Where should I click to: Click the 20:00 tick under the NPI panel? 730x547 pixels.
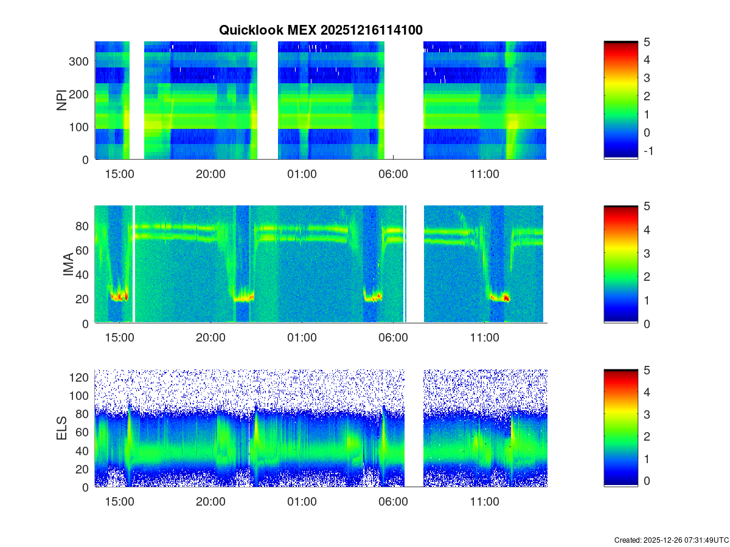[x=210, y=174]
